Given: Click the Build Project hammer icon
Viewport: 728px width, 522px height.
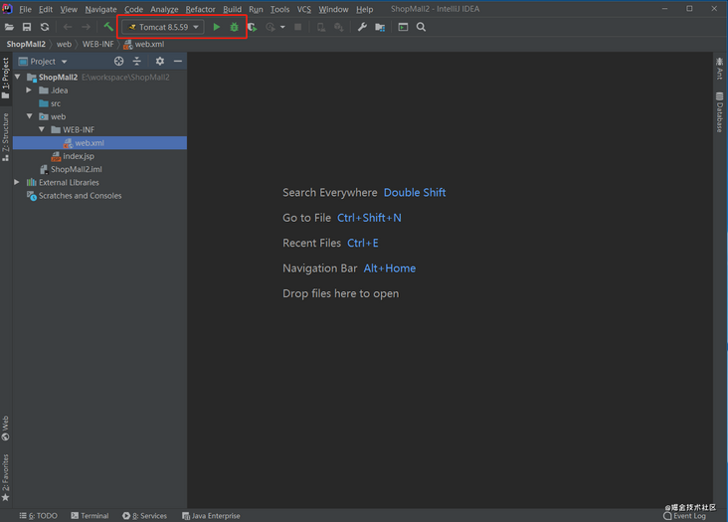Looking at the screenshot, I should click(x=108, y=27).
